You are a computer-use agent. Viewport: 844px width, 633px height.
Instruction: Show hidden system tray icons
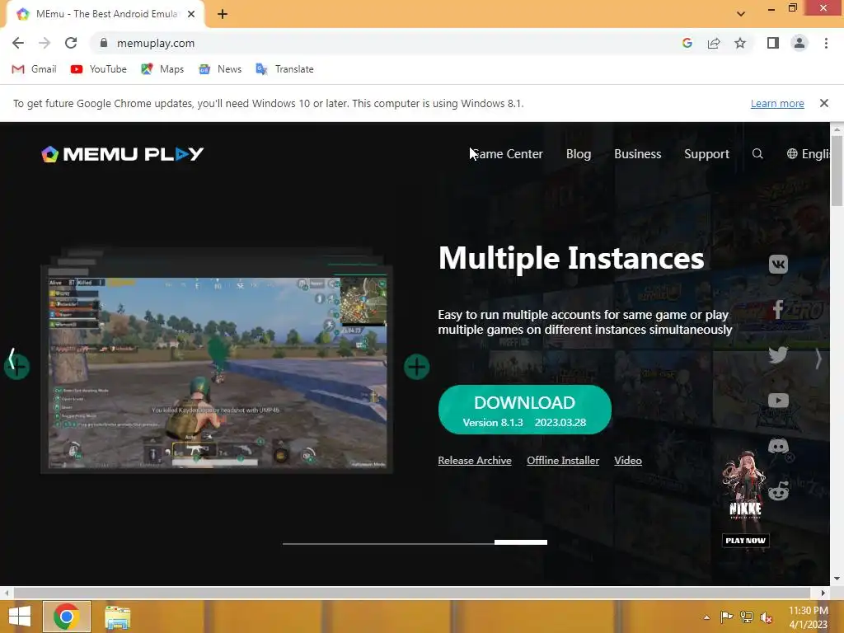(x=706, y=617)
